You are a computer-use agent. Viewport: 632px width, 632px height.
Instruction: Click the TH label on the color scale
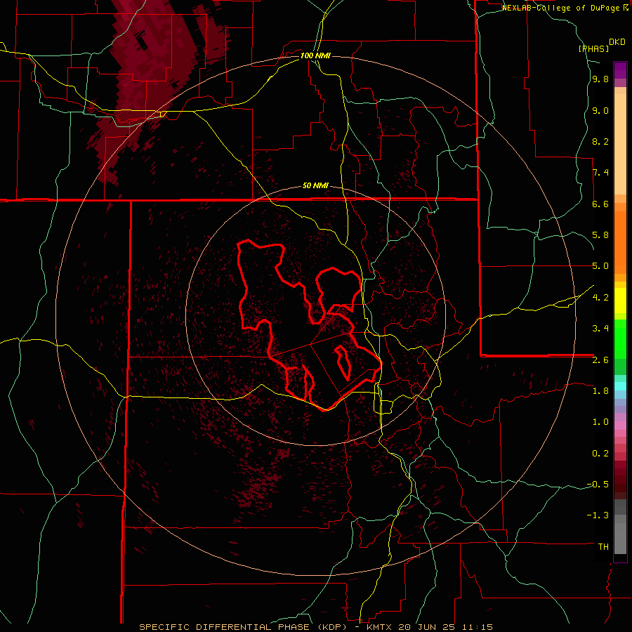[603, 547]
